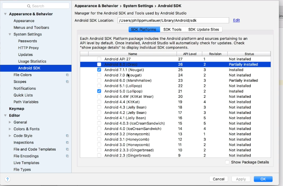Check the Android 8.0 (Oreo) checkbox
The image size is (283, 186).
[99, 64]
